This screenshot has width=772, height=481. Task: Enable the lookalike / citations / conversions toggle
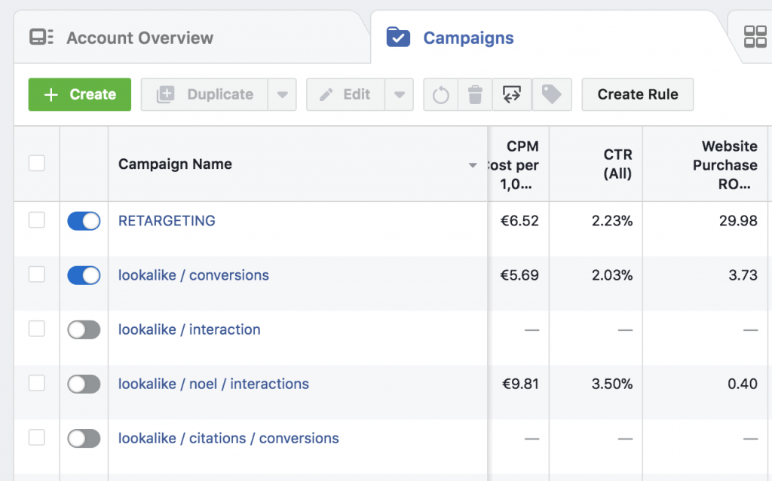(84, 439)
